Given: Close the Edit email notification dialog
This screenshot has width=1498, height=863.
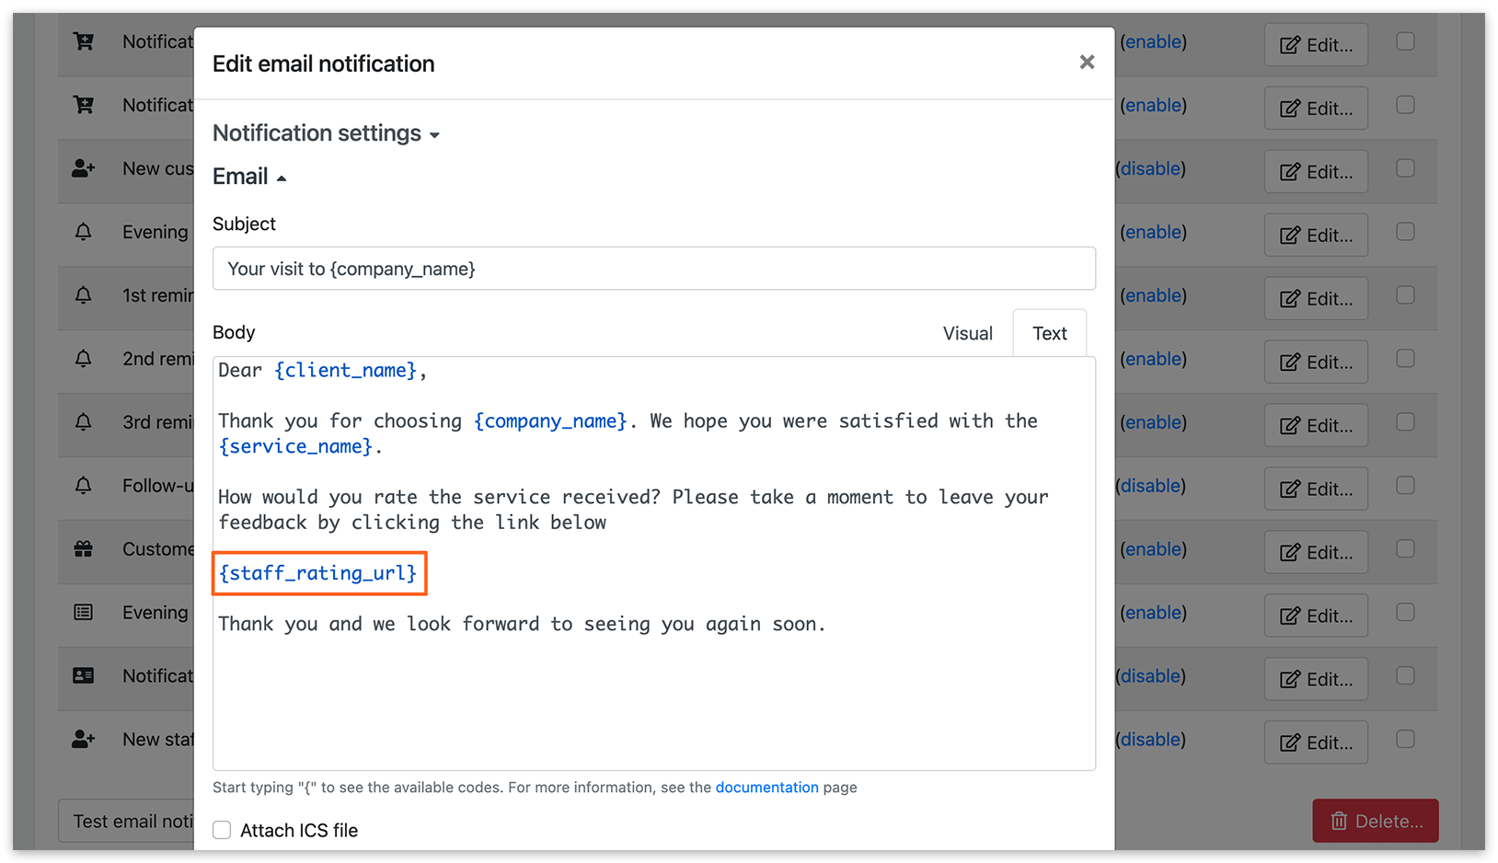Looking at the screenshot, I should [1087, 62].
